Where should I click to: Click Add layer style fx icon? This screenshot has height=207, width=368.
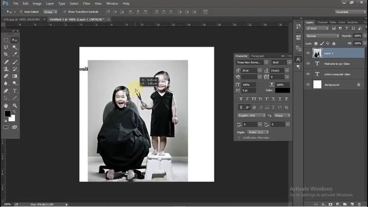pyautogui.click(x=323, y=205)
